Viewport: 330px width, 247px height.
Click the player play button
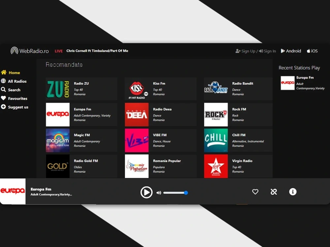point(147,192)
